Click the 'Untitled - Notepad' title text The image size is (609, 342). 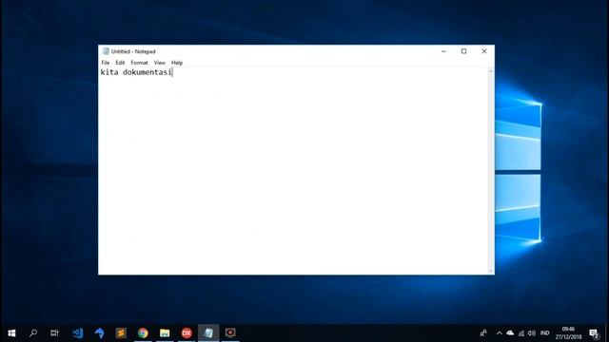coord(133,51)
